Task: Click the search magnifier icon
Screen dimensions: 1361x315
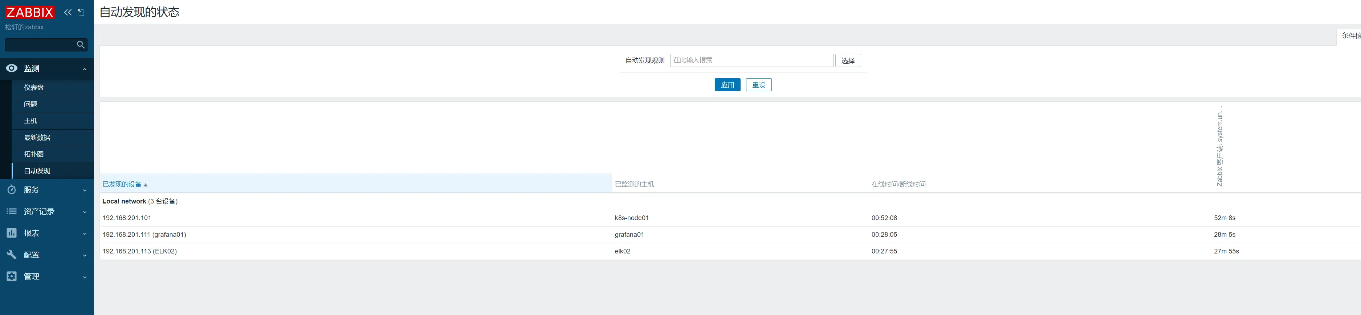Action: 80,45
